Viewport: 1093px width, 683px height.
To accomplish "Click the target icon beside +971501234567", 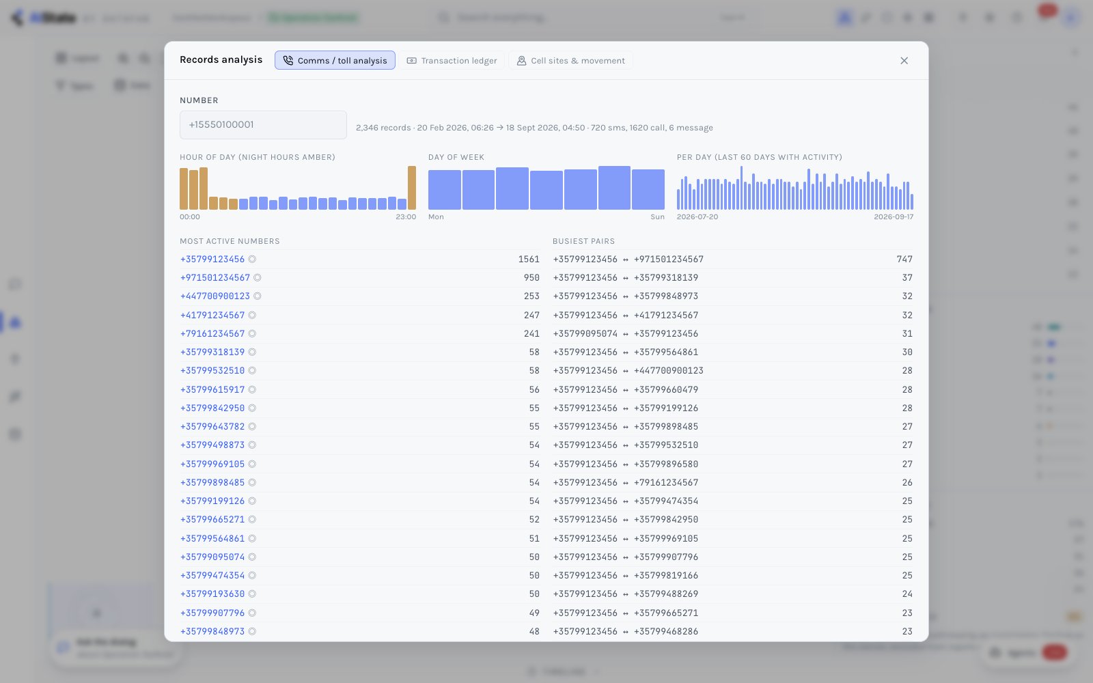I will tap(258, 278).
